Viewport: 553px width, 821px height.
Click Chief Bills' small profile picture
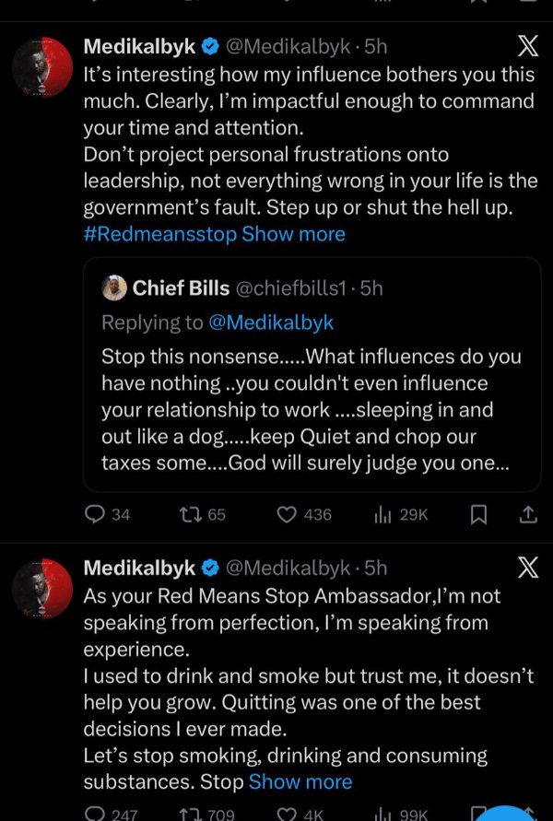click(113, 288)
